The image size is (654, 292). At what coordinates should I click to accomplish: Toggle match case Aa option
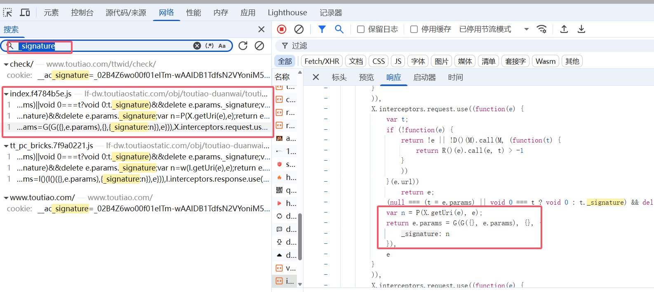click(222, 46)
